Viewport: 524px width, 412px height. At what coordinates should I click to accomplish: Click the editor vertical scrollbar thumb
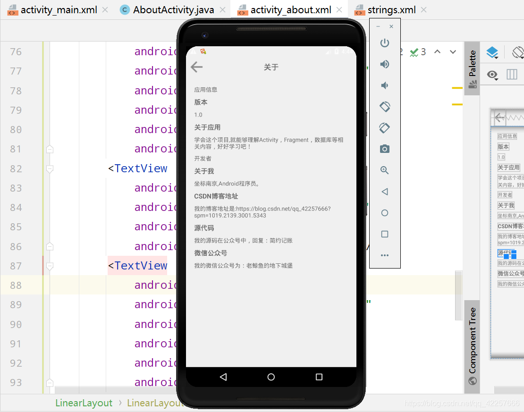[x=459, y=295]
